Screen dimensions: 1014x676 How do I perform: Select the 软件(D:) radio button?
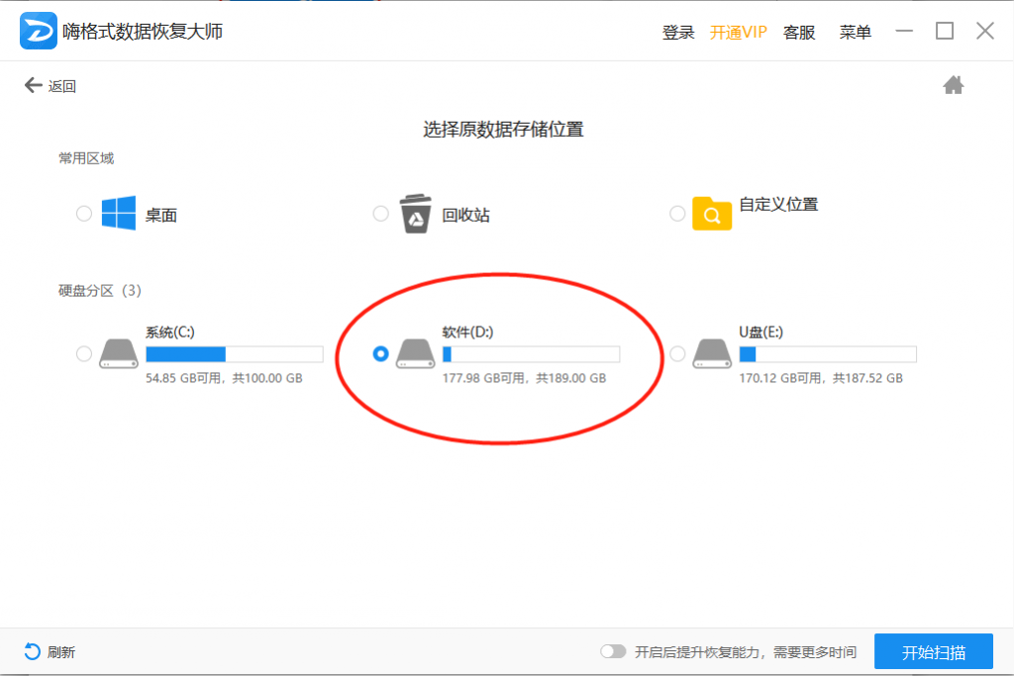point(381,353)
